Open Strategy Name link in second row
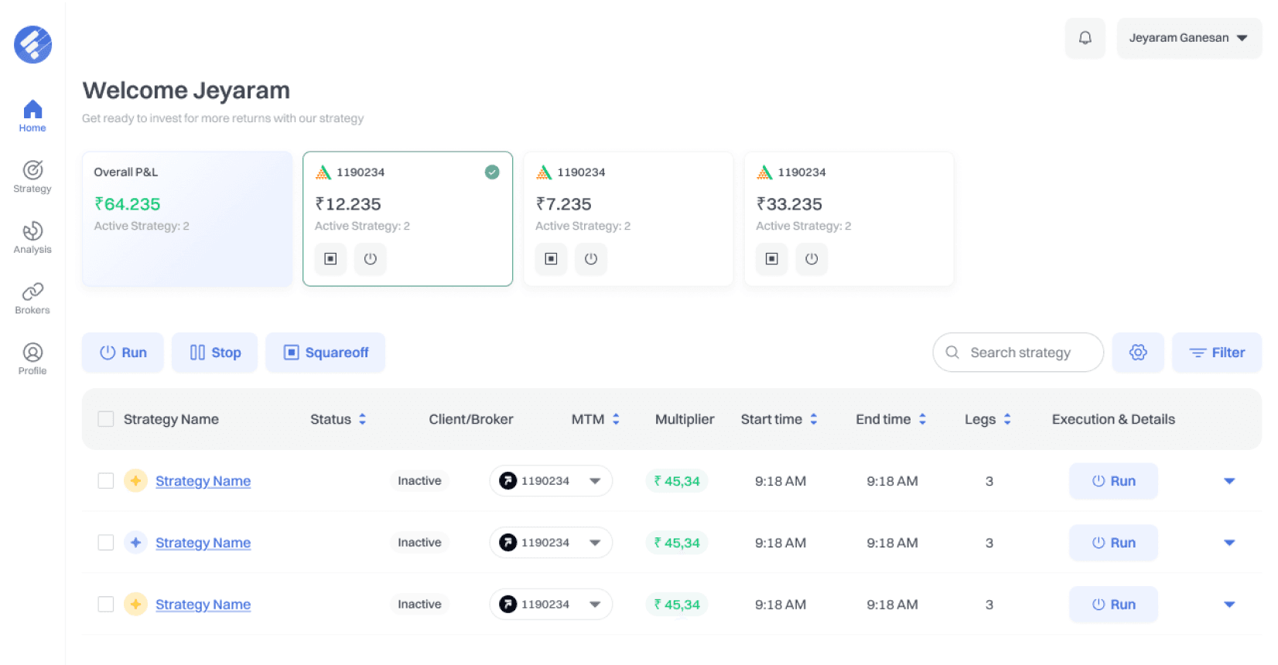Viewport: 1278px width, 665px height. (203, 543)
